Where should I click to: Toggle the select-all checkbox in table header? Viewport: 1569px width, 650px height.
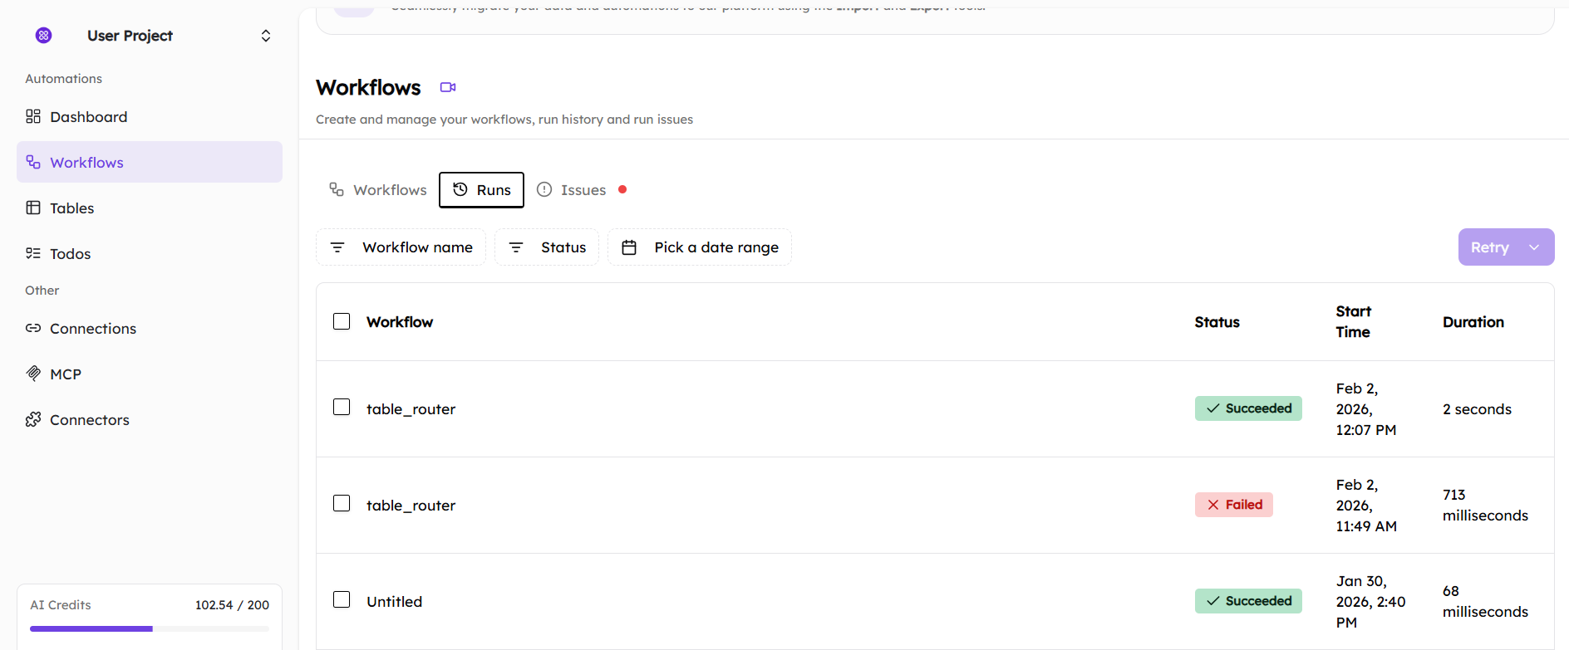tap(342, 321)
